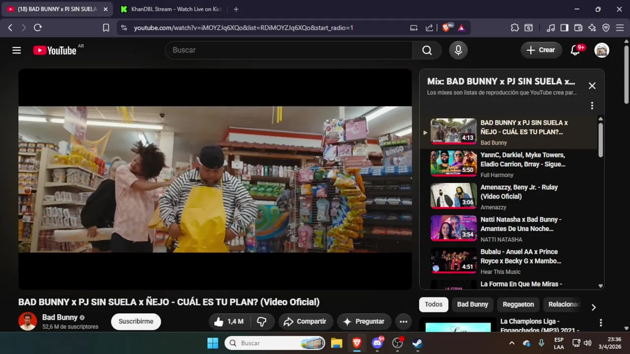630x354 pixels.
Task: Click the search magnifier button
Action: click(427, 50)
